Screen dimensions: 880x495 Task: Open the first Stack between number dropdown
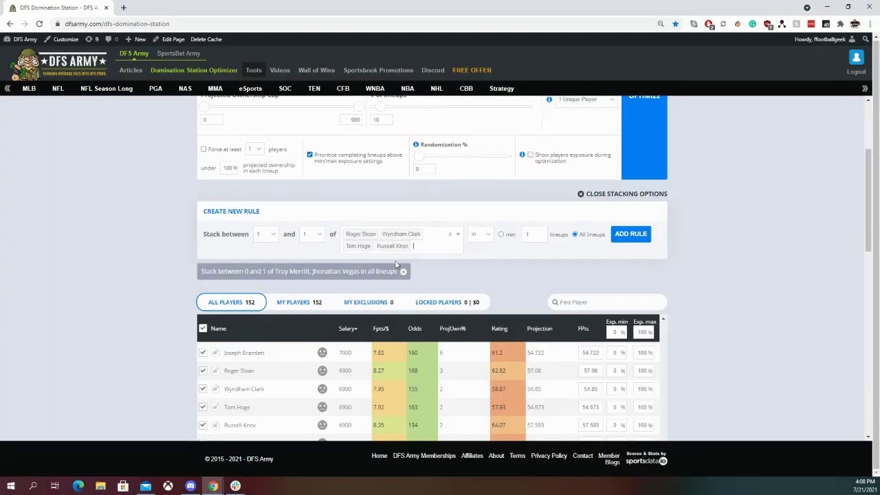265,234
